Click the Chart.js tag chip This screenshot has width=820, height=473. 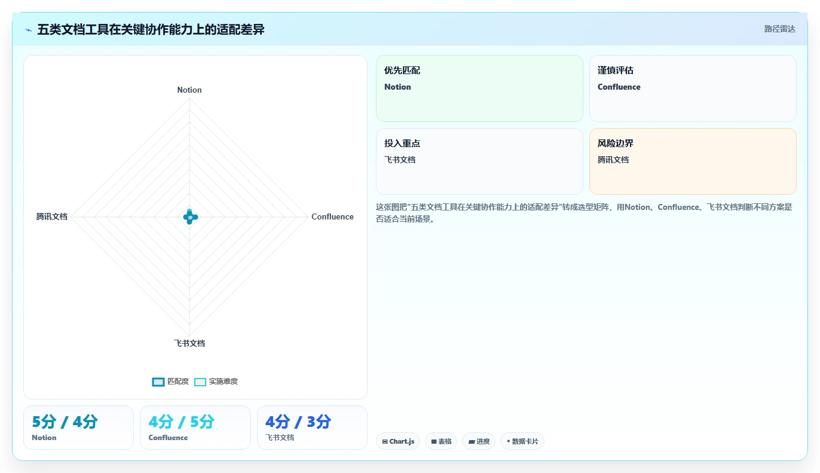(398, 441)
